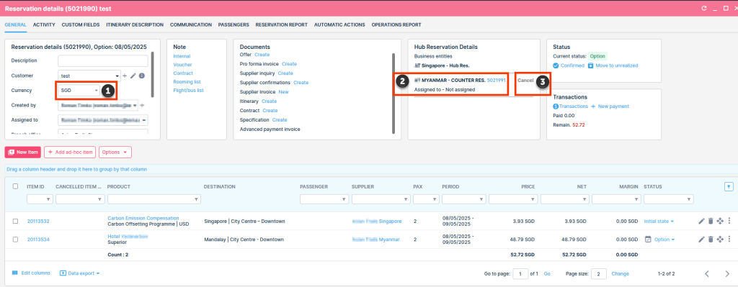Show customer info icon
This screenshot has width=738, height=287.
tap(142, 76)
